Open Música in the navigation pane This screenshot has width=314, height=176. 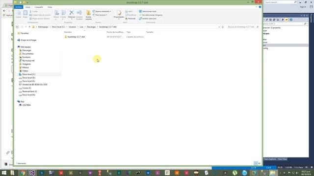(x=26, y=67)
